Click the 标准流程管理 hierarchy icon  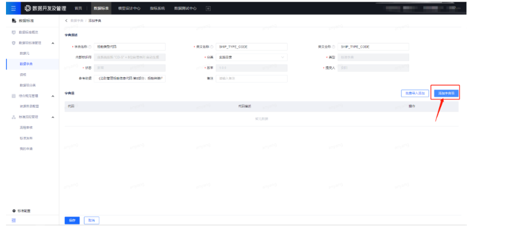tap(14, 117)
